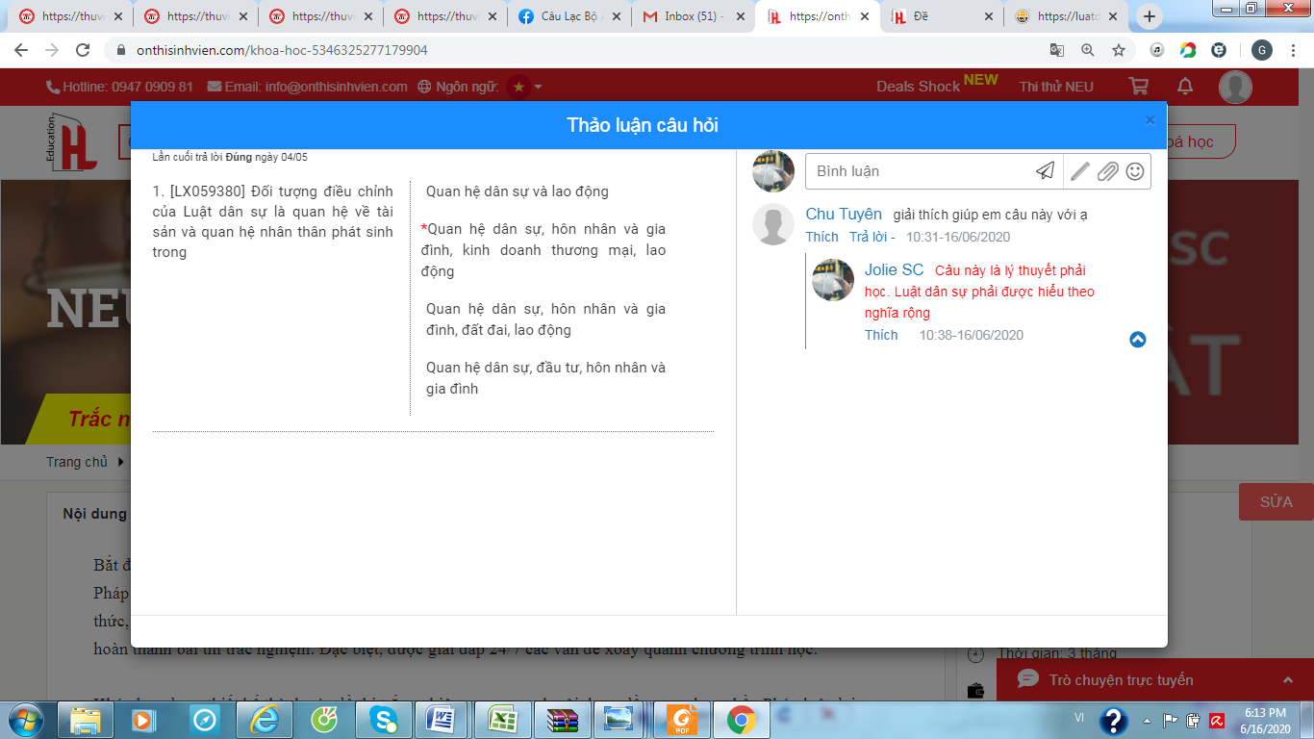Open Trò chuyện trực tuyến chat widget

1155,679
